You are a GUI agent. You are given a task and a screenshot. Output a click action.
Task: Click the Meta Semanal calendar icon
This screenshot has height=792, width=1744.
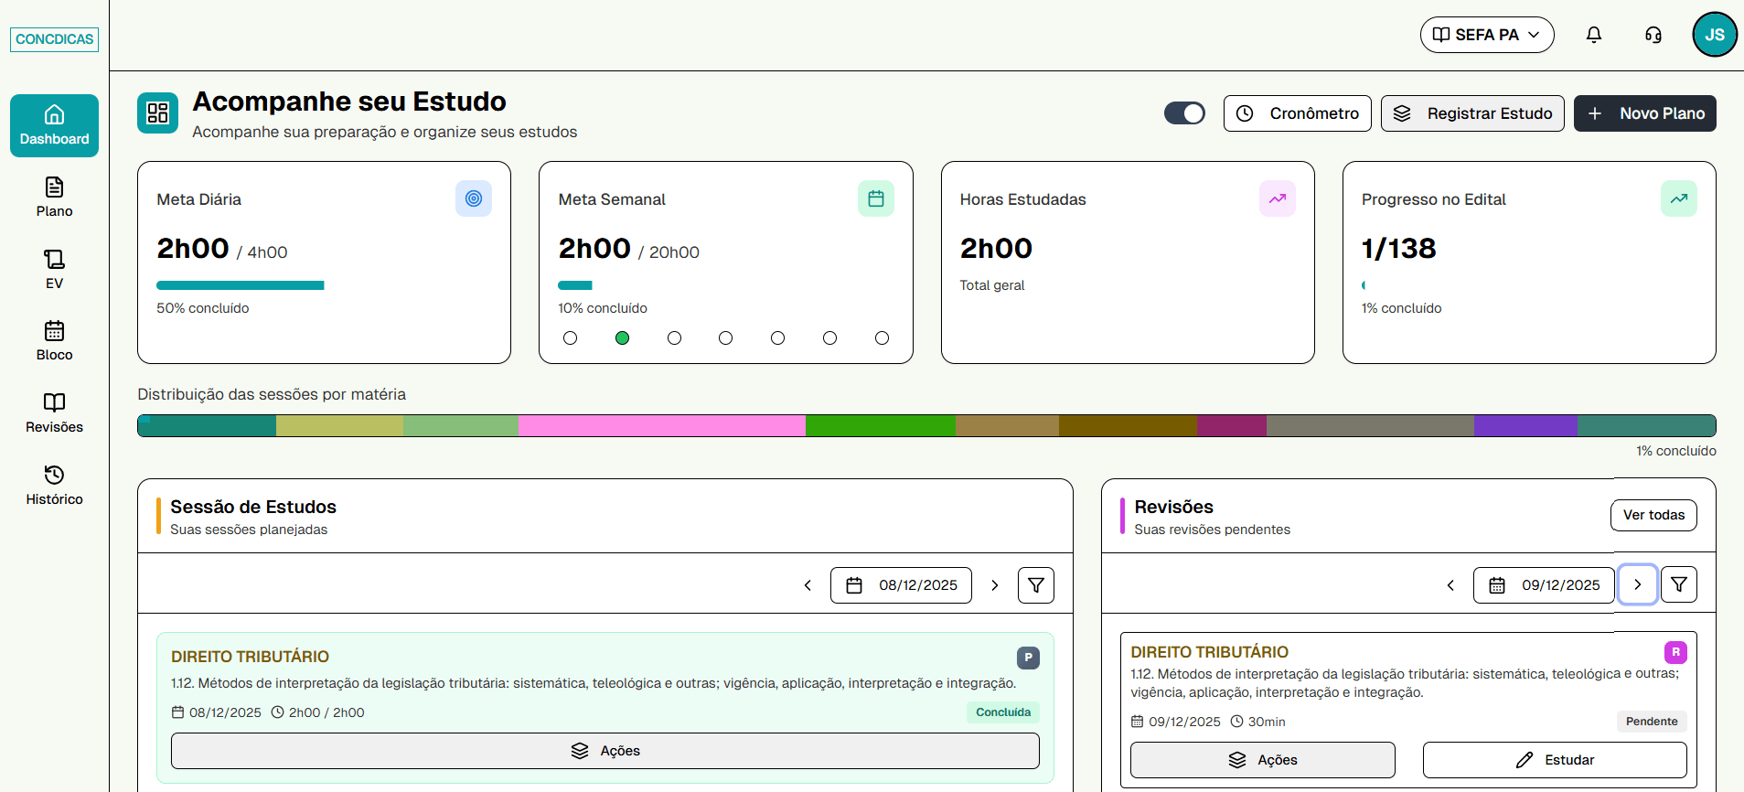(x=876, y=198)
